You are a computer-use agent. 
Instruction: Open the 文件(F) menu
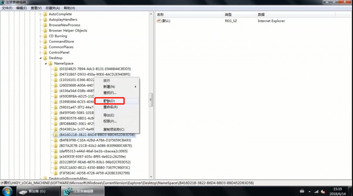click(7, 8)
